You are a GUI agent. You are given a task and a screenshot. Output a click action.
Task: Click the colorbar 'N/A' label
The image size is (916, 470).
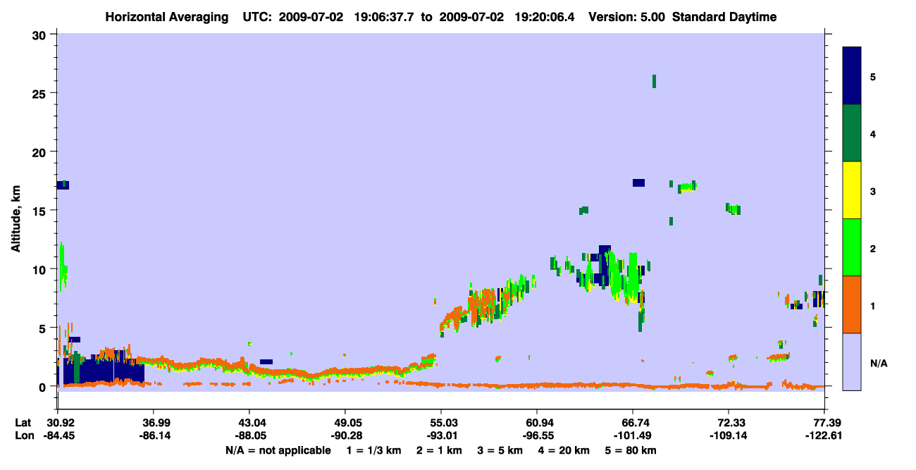[878, 364]
